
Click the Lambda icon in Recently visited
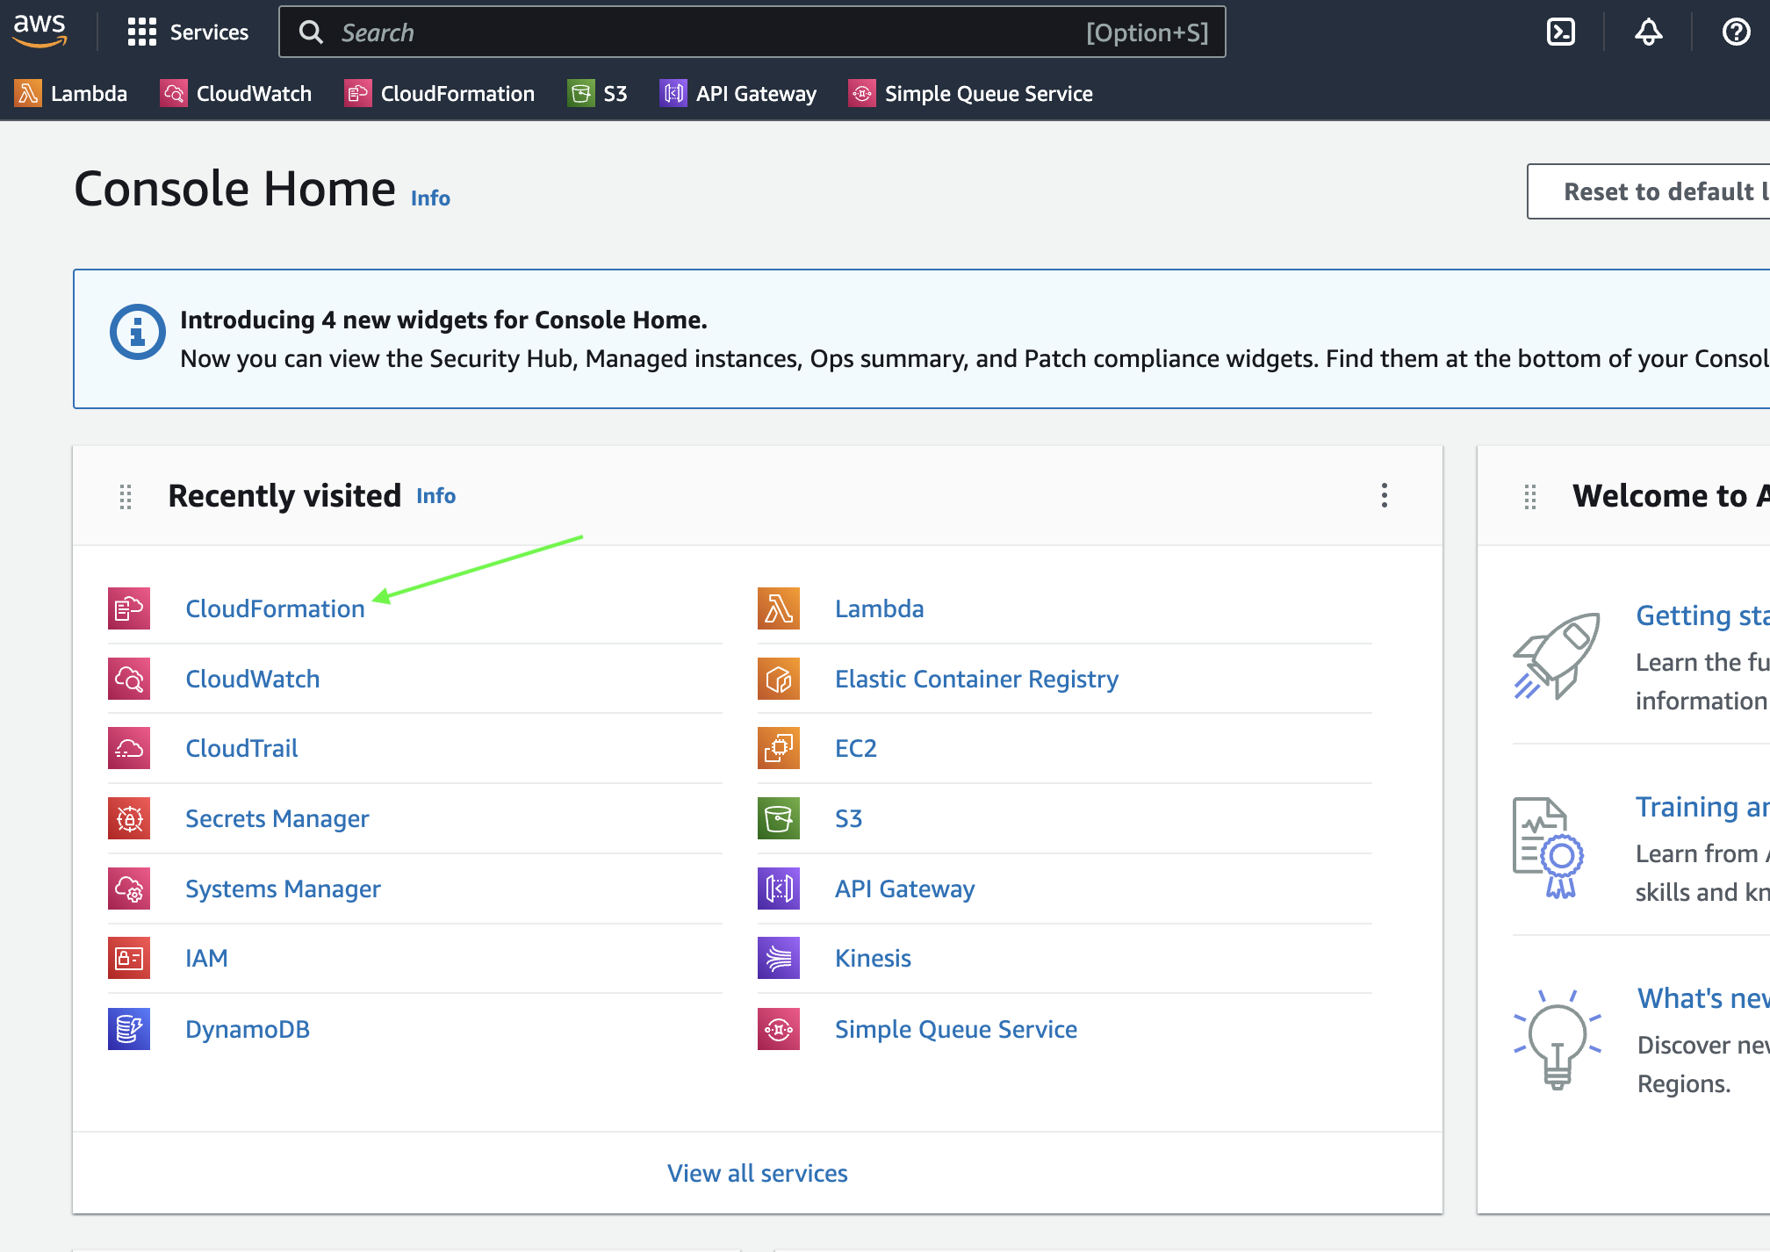[779, 608]
